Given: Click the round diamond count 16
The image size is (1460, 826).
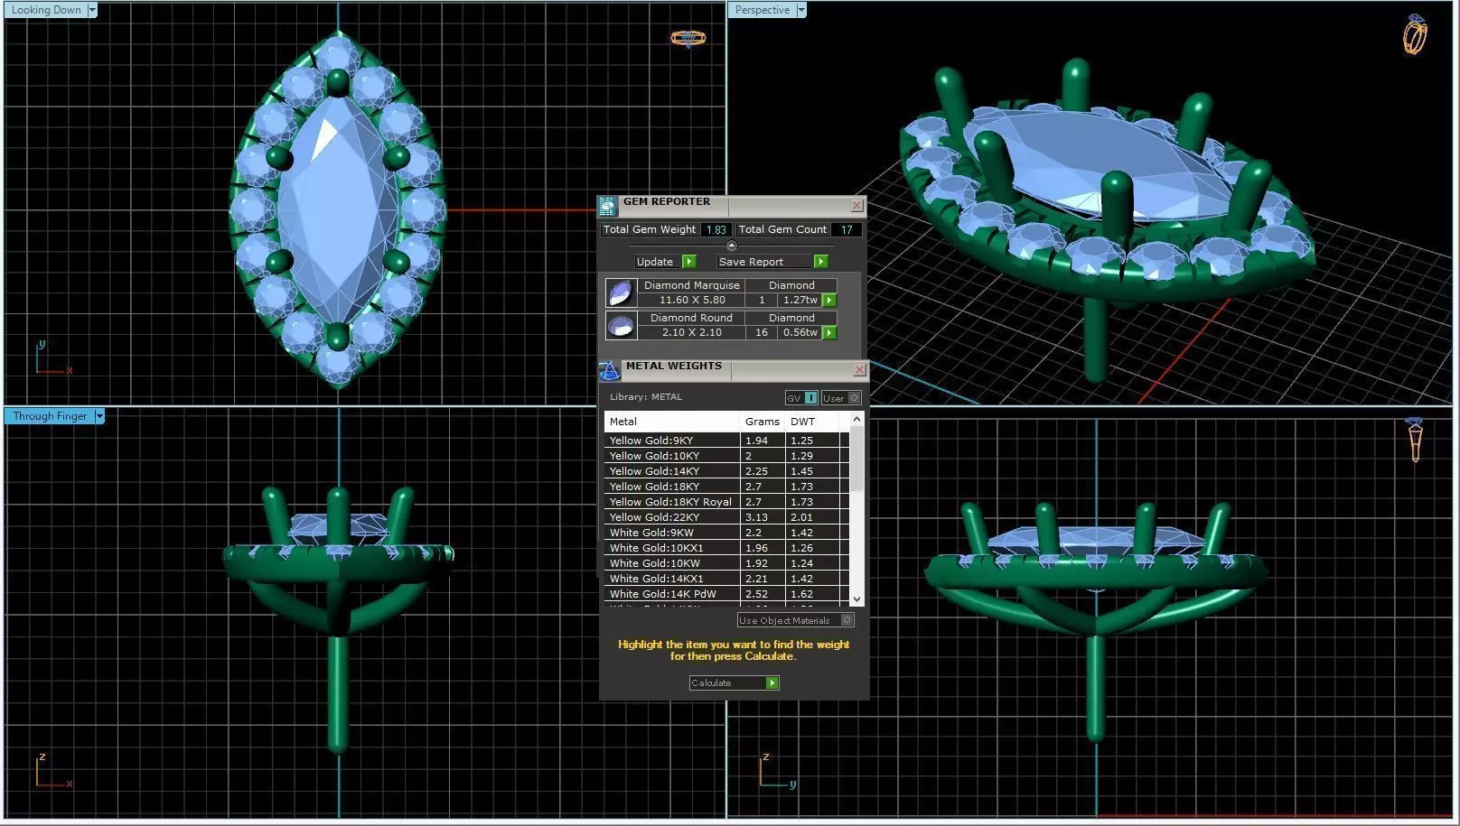Looking at the screenshot, I should (x=762, y=333).
